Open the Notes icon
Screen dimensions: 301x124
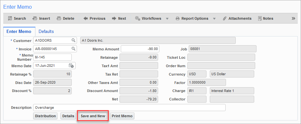(260, 18)
